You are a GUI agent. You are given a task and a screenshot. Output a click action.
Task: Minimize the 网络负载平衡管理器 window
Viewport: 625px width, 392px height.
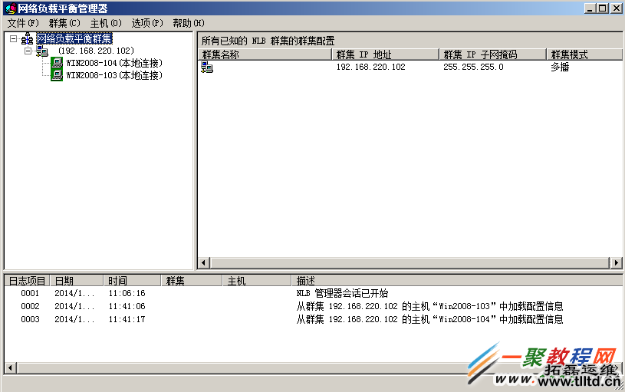point(590,8)
